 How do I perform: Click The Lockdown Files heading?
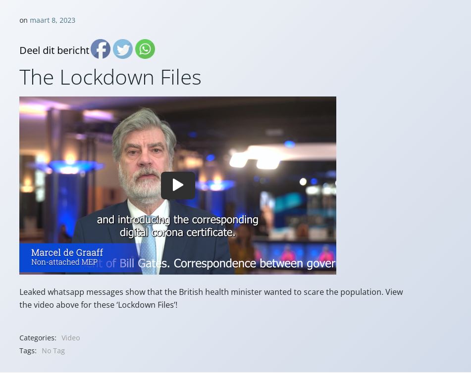(110, 77)
